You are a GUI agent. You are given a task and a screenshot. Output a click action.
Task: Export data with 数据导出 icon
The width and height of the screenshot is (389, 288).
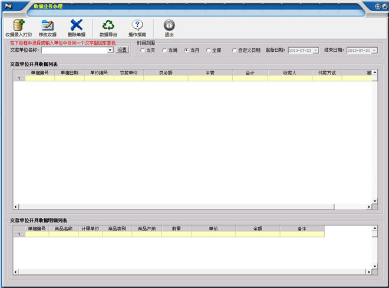108,25
